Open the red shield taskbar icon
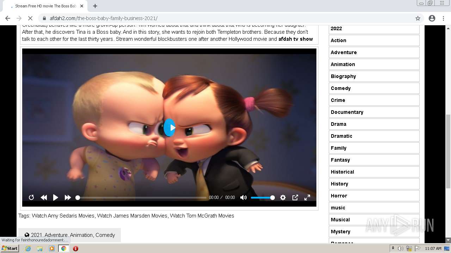 [75, 248]
